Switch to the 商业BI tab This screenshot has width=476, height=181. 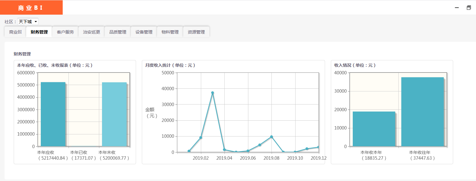[x=15, y=32]
